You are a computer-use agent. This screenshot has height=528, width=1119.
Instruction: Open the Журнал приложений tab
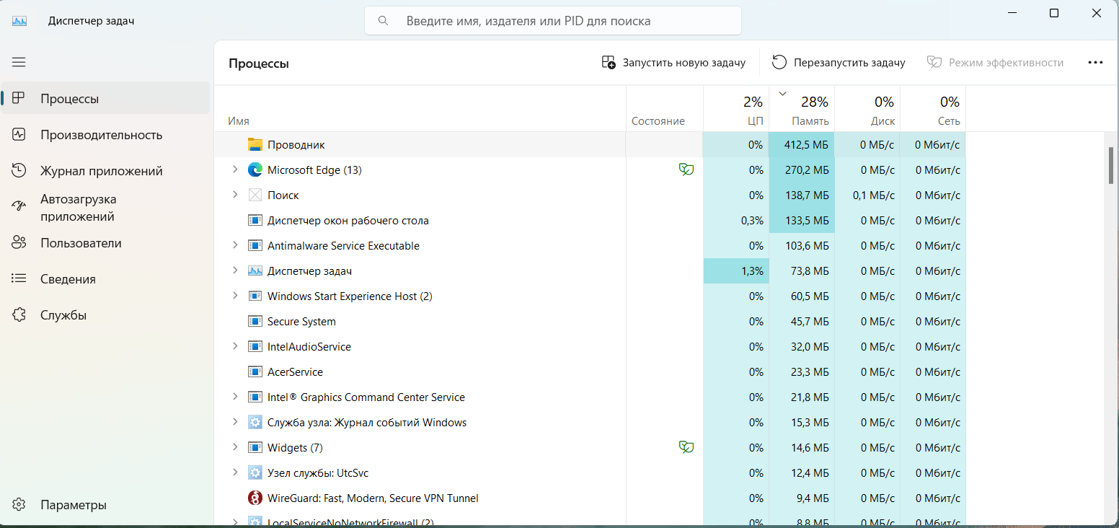(106, 171)
